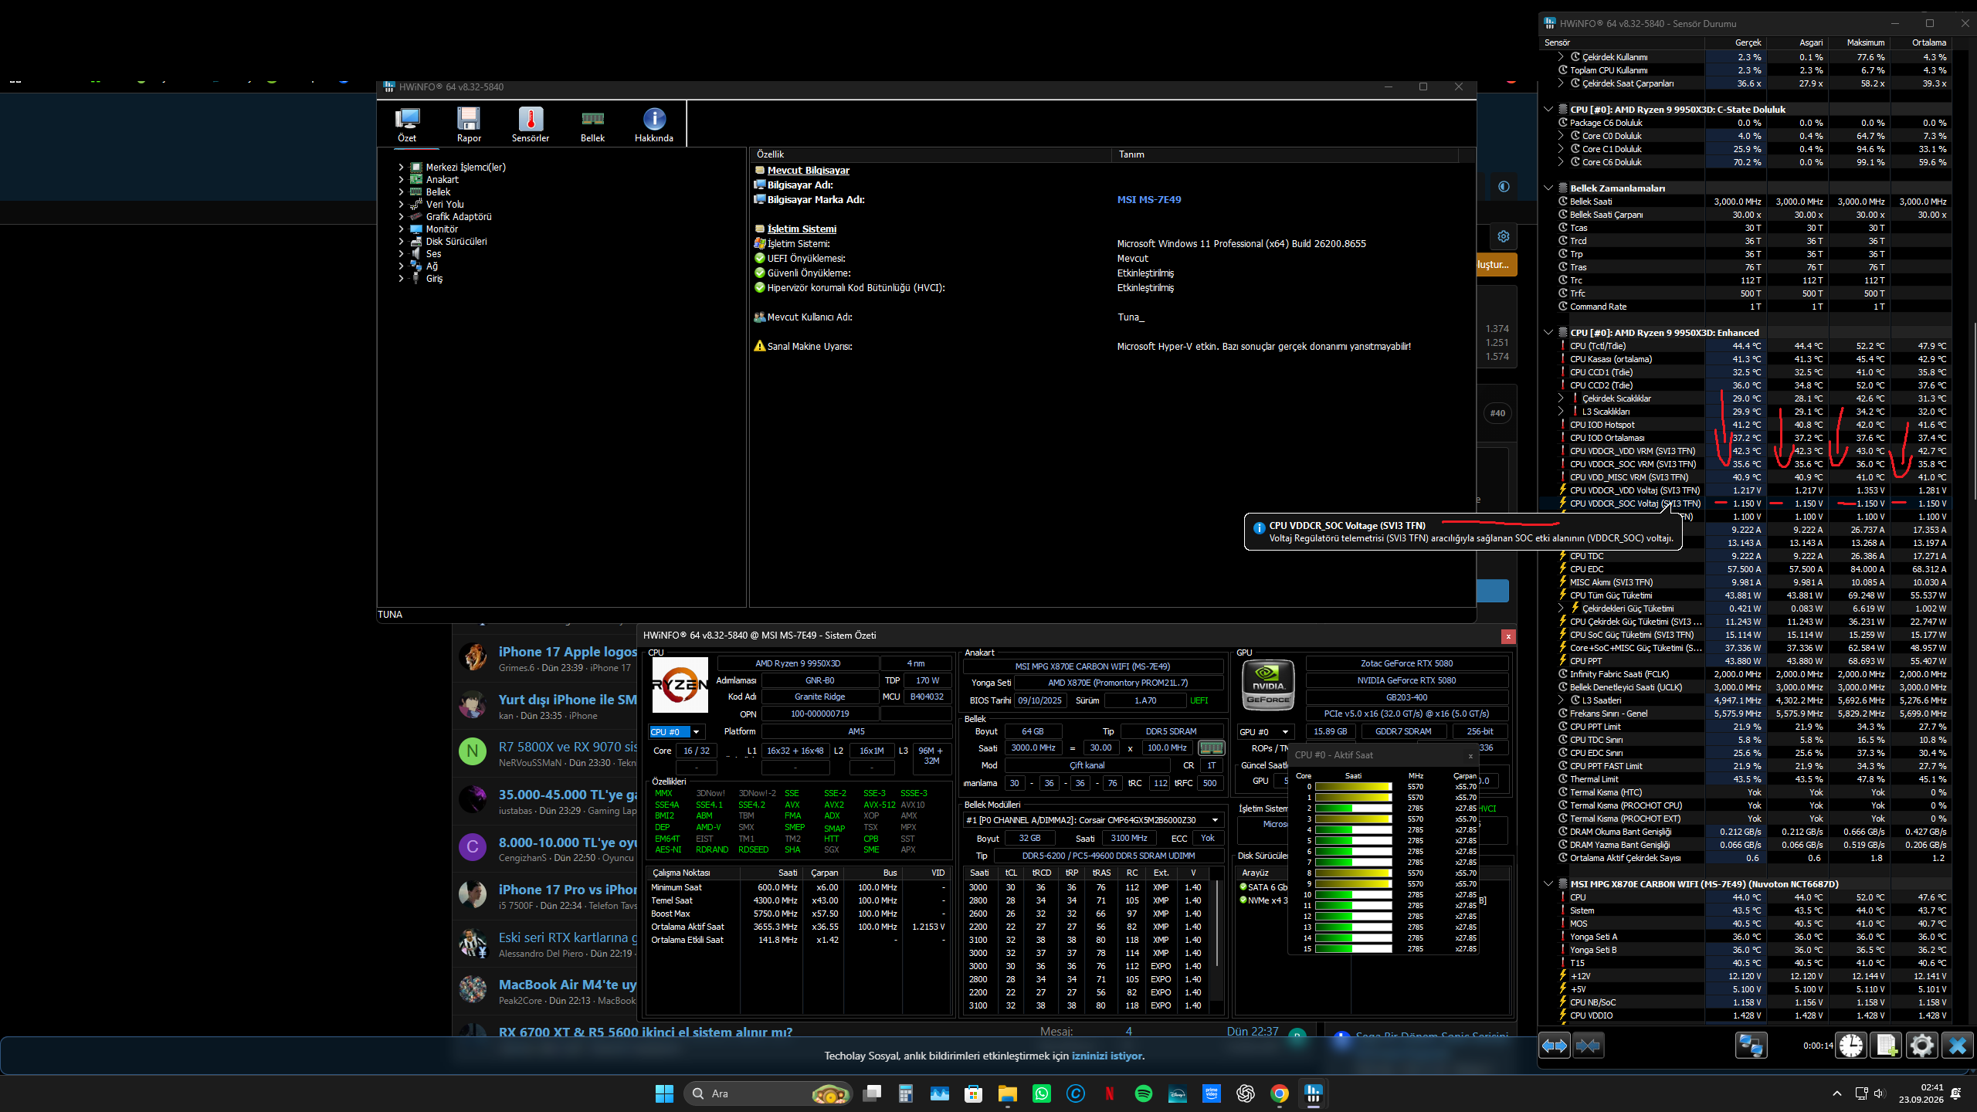Select the Thermal Limit sensor row

tap(1747, 779)
